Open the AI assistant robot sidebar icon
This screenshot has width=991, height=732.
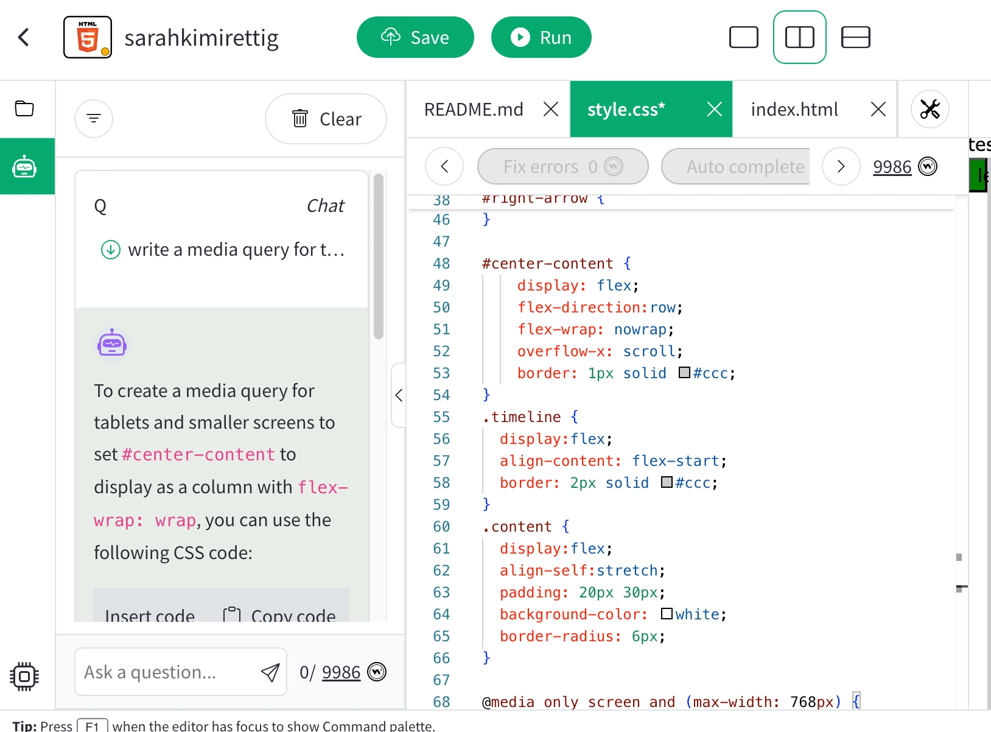click(x=24, y=166)
